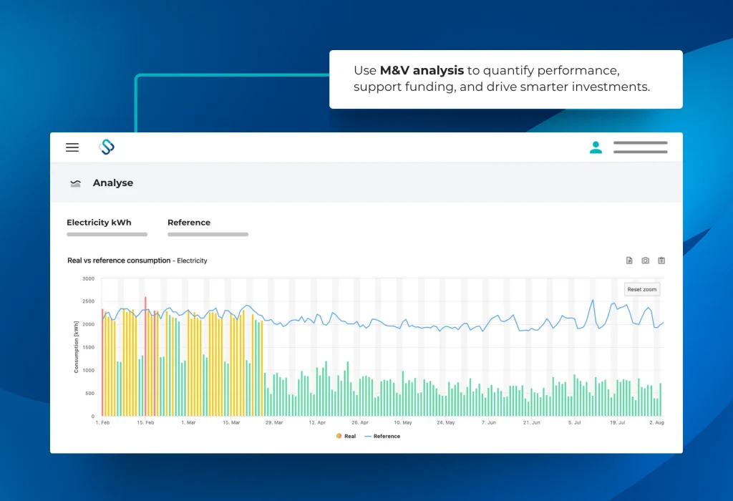Click the chart title 'Real vs reference consumption'

pyautogui.click(x=119, y=261)
